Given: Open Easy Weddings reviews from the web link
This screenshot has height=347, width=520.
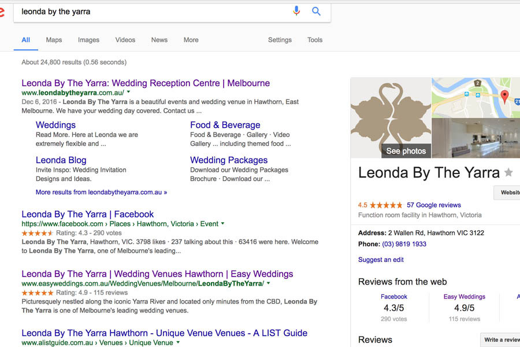Looking at the screenshot, I should [465, 297].
